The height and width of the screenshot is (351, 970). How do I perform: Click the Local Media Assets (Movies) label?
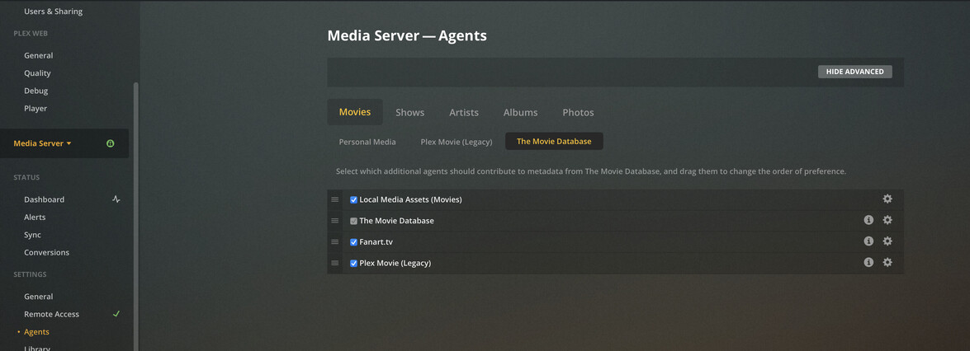pos(411,199)
